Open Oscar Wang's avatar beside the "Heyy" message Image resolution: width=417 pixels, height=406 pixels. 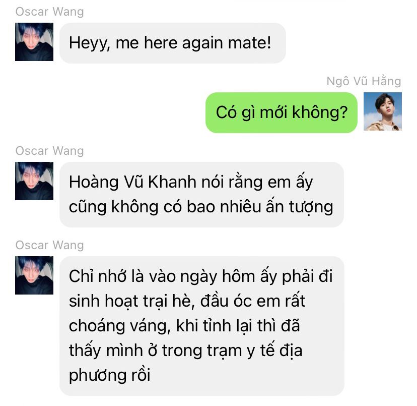[x=34, y=42]
